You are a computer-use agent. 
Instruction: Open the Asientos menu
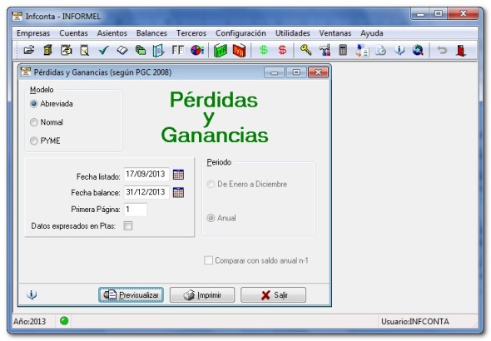(x=112, y=33)
